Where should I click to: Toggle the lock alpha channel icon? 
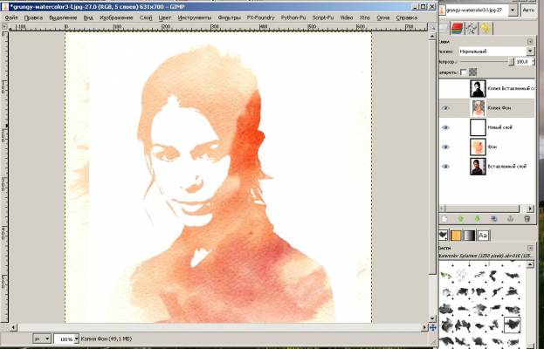[472, 72]
